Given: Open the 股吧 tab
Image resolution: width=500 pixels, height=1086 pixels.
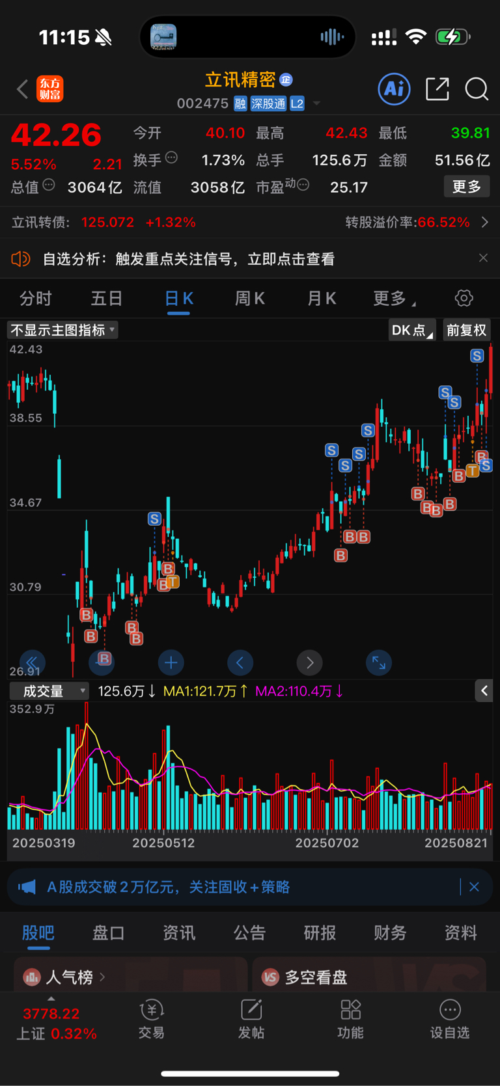Looking at the screenshot, I should [38, 932].
